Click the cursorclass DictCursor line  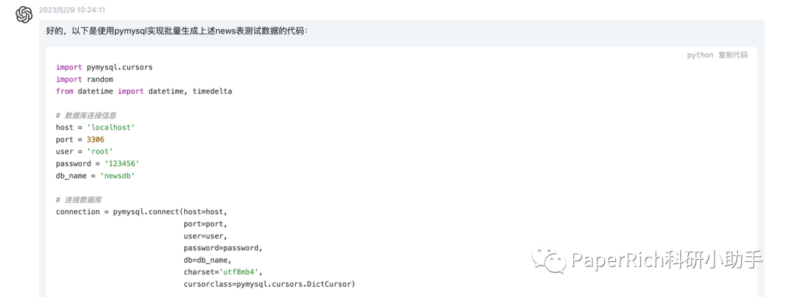pyautogui.click(x=269, y=284)
